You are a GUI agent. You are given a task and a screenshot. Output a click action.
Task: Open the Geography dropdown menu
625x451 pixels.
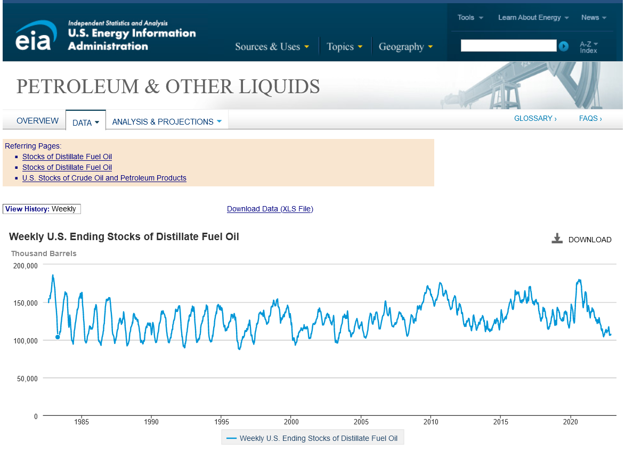(x=405, y=47)
